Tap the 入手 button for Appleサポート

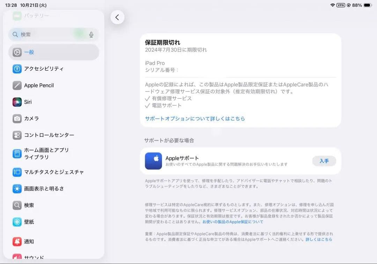point(324,161)
